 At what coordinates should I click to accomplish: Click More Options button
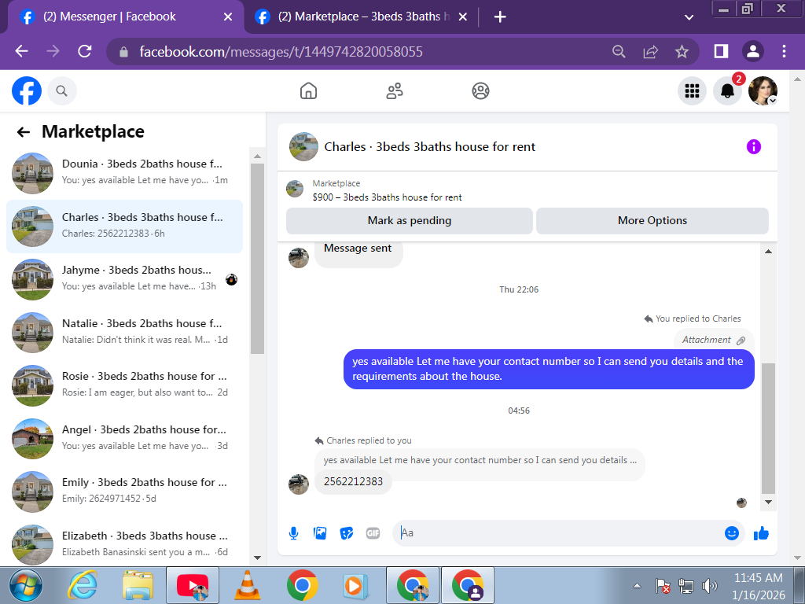tap(652, 221)
